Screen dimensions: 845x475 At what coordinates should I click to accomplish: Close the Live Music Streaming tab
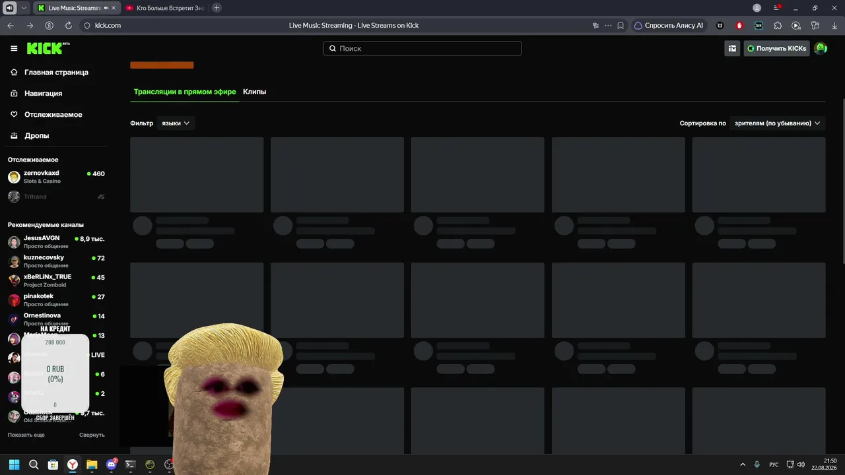coord(113,8)
